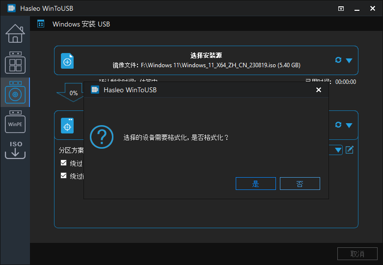Click the 选择安装源 heading
Image resolution: width=383 pixels, height=265 pixels.
(x=206, y=55)
